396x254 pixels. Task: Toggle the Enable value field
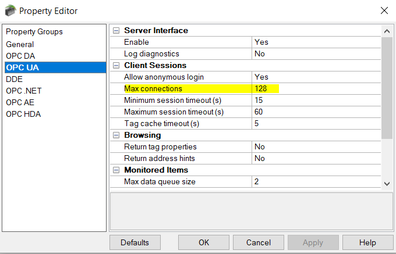314,42
